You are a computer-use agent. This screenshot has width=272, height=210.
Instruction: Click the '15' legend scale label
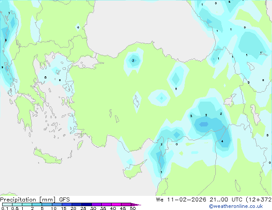[x=63, y=208]
